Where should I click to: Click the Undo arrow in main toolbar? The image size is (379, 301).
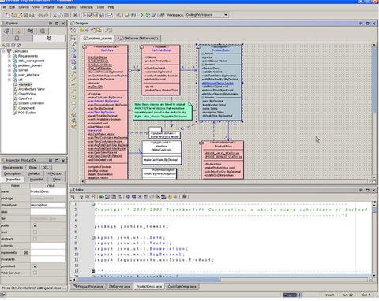[x=40, y=15]
